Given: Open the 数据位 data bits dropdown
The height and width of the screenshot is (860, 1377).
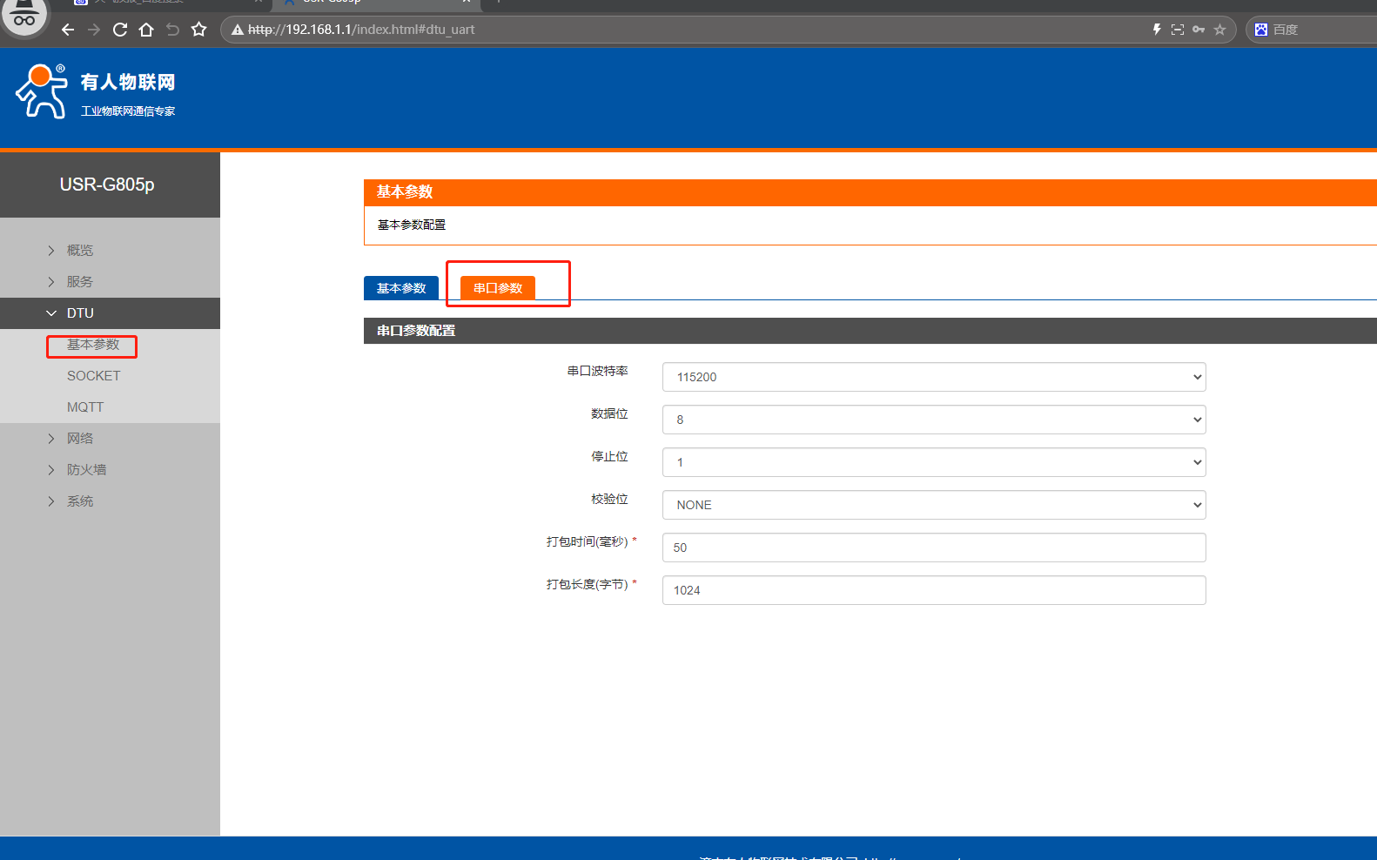Looking at the screenshot, I should pyautogui.click(x=933, y=420).
